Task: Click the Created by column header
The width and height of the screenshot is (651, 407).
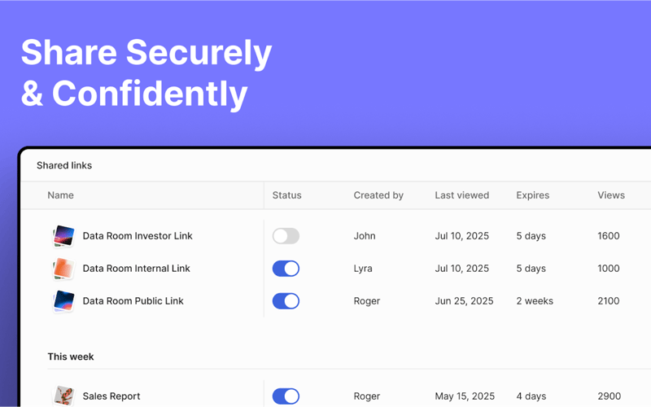Action: click(x=378, y=195)
